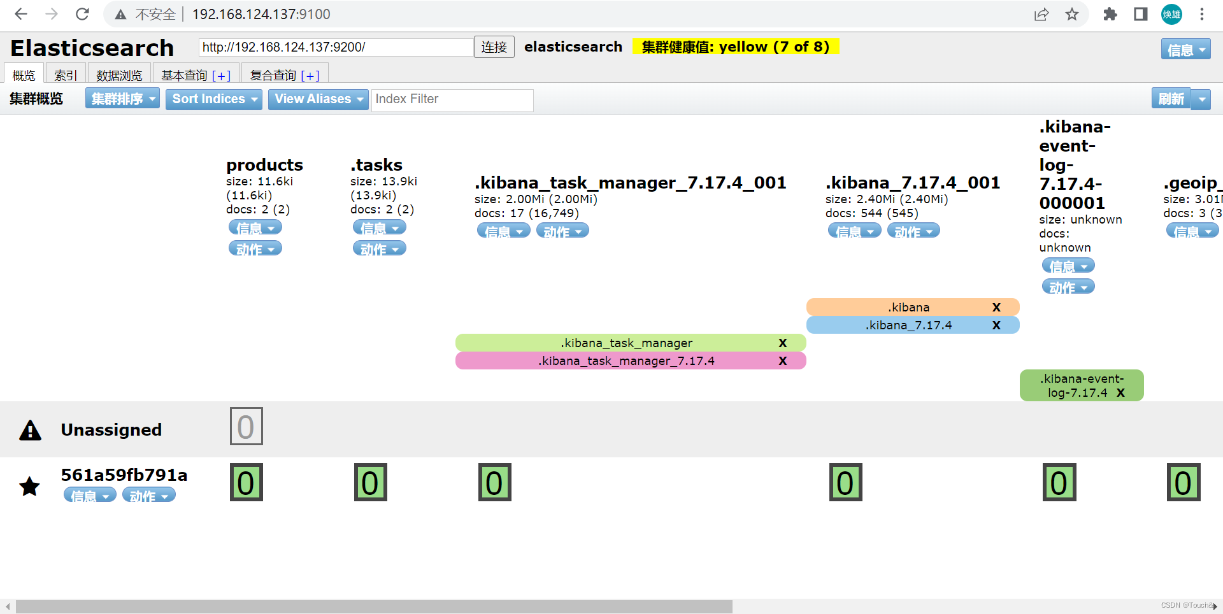This screenshot has height=614, width=1223.
Task: Click the scrollbar left arrow
Action: coord(7,606)
